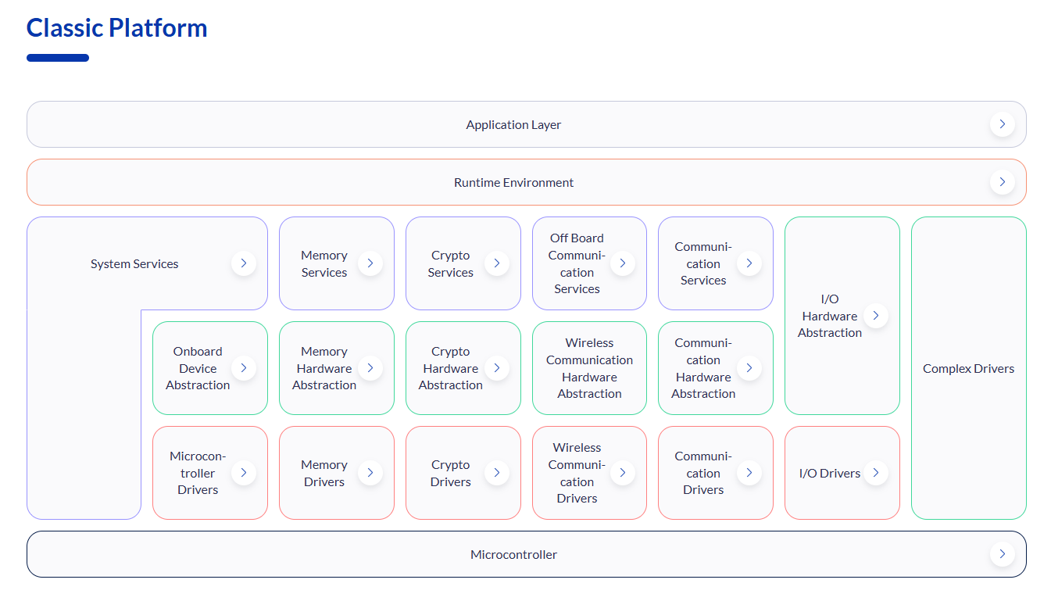This screenshot has height=594, width=1051.
Task: Expand the Communication Services block
Action: tap(749, 263)
